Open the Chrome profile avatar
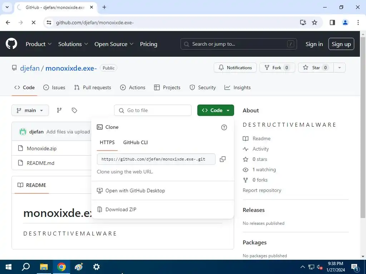366x274 pixels. [345, 22]
